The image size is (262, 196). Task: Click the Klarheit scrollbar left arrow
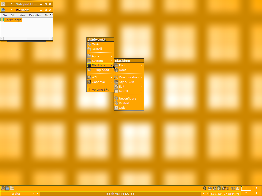pyautogui.click(x=2, y=39)
